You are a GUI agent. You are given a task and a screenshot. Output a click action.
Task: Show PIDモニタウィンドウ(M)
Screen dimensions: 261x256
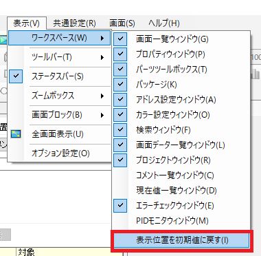(x=181, y=220)
